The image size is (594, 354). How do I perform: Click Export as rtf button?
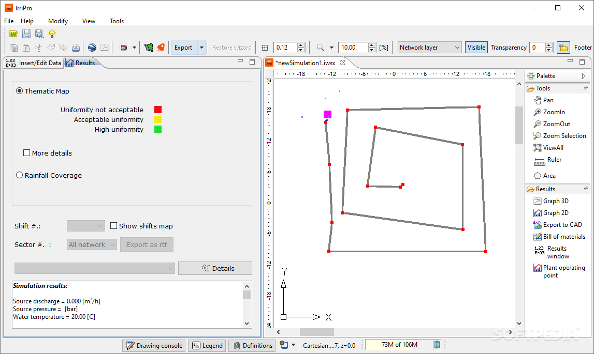[147, 244]
